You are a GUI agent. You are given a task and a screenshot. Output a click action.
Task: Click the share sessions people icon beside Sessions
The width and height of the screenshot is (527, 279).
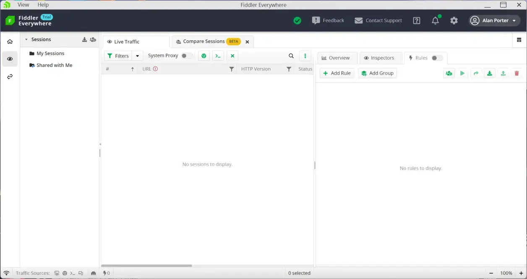(x=93, y=39)
